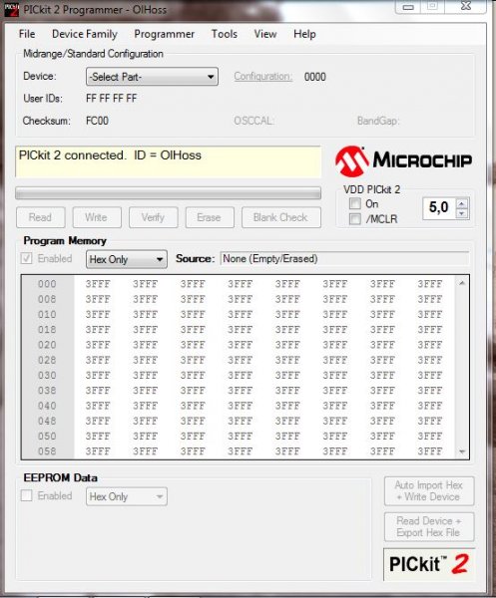Toggle the /MCLR checkbox
The height and width of the screenshot is (598, 496).
click(354, 219)
